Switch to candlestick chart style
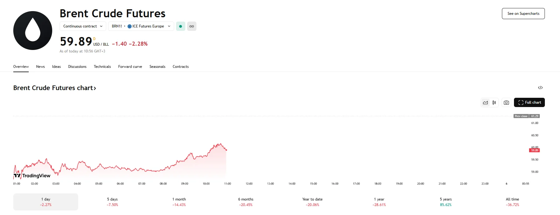560x215 pixels. click(x=494, y=103)
